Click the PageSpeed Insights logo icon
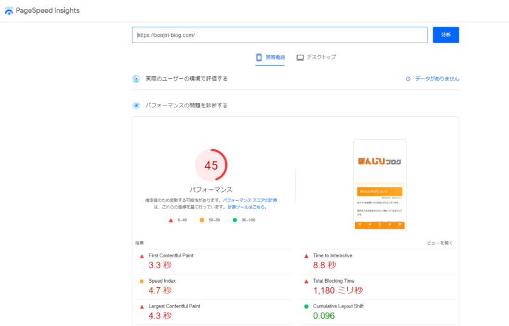The height and width of the screenshot is (326, 509). 9,11
